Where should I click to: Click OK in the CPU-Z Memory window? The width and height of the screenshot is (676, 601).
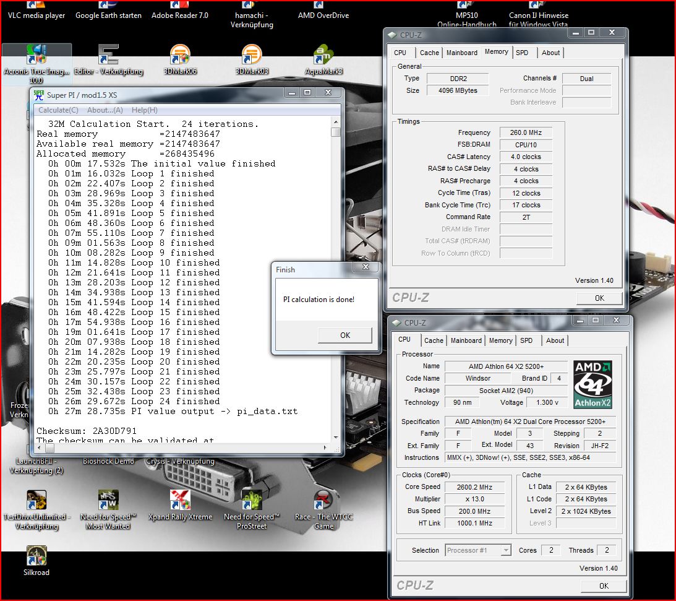pyautogui.click(x=599, y=298)
